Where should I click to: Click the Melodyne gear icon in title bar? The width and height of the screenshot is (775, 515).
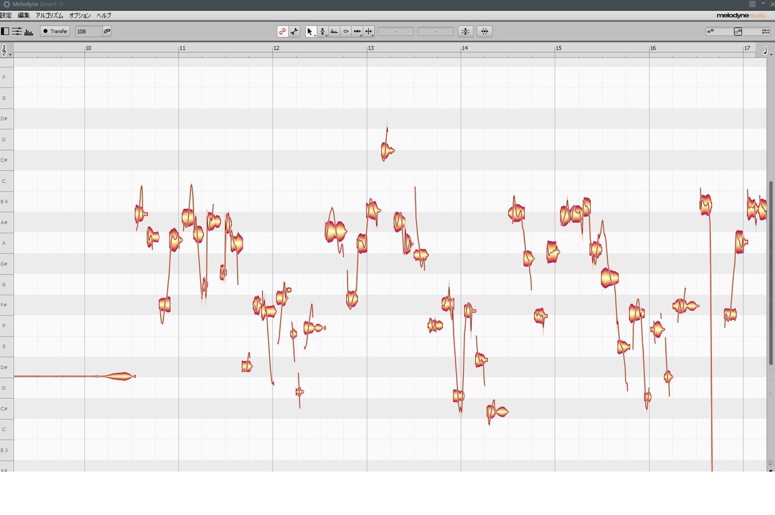(x=6, y=4)
